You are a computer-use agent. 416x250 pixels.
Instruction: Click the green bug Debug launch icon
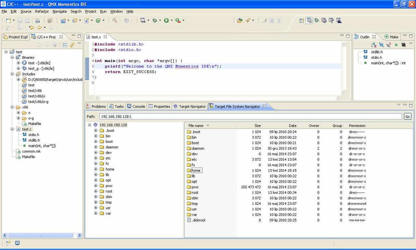155,20
